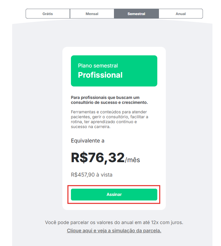This screenshot has width=221, height=246.
Task: Click the 'Equivalente a' label
Action: pyautogui.click(x=88, y=141)
